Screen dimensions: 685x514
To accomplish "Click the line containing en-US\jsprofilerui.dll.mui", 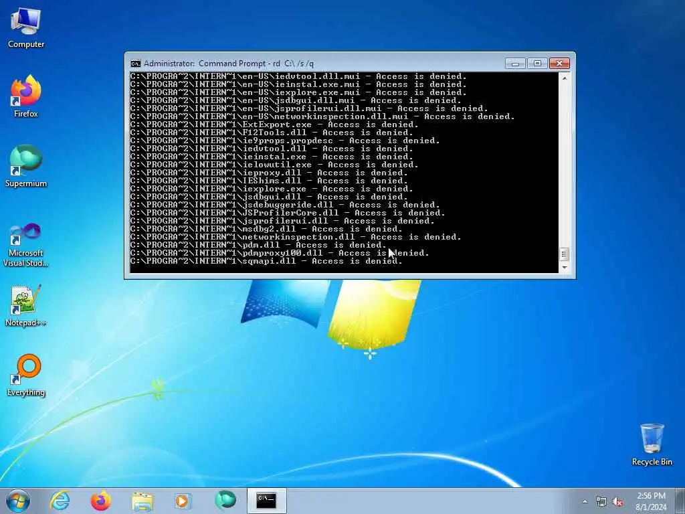I will click(309, 108).
